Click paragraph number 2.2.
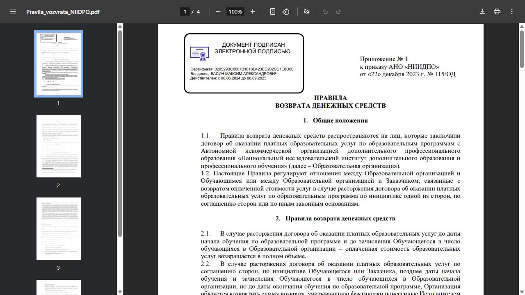Viewport: 525px width, 295px height. 205,264
